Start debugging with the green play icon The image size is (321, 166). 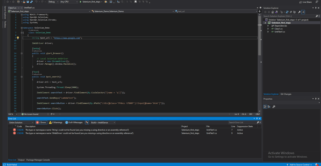click(x=81, y=2)
